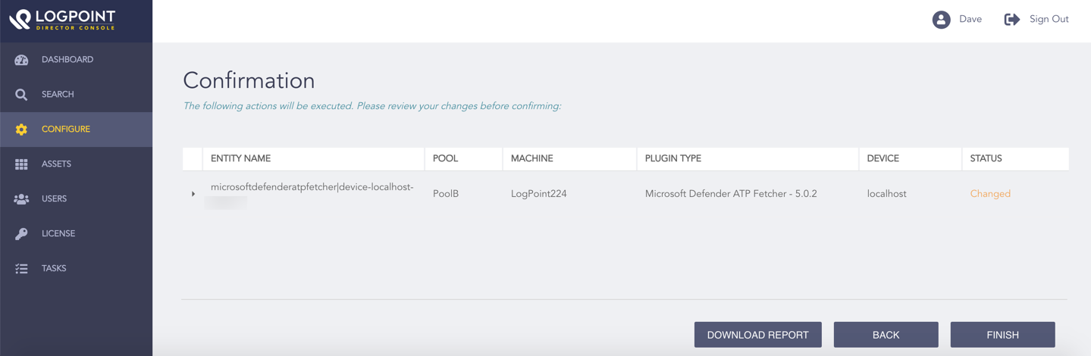Click the Users group icon
The width and height of the screenshot is (1091, 356).
pyautogui.click(x=21, y=199)
